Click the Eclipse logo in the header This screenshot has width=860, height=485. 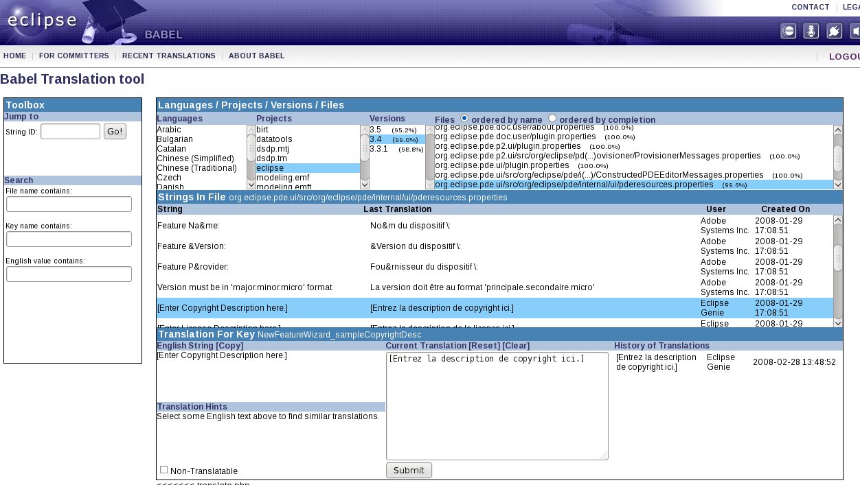pos(41,19)
